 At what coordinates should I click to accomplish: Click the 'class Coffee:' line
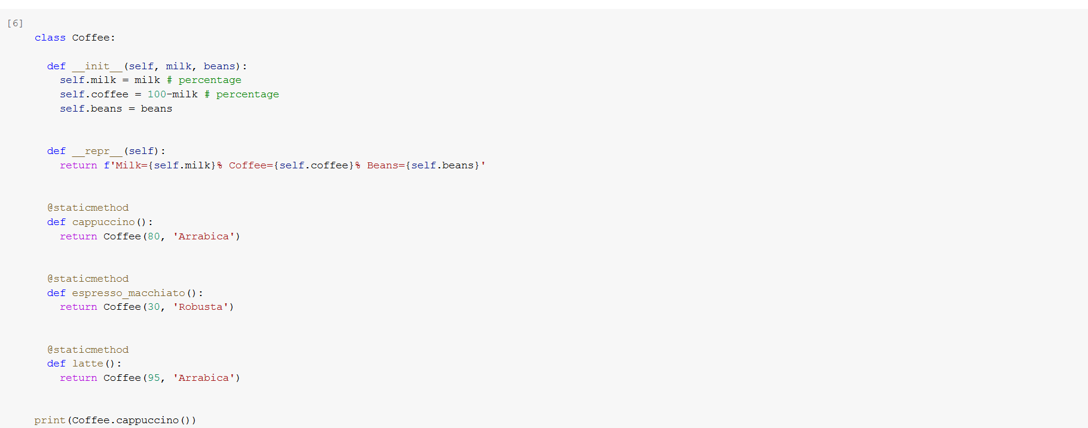pyautogui.click(x=75, y=38)
